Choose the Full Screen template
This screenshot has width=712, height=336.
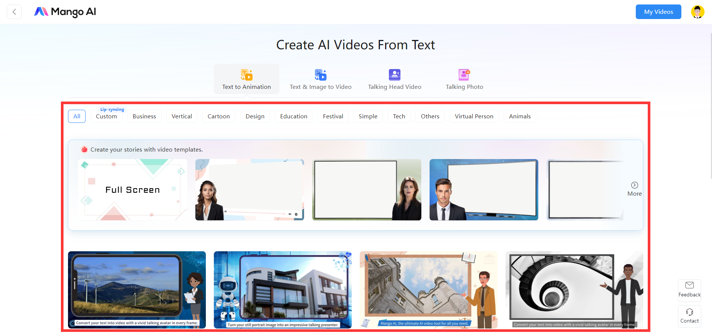133,190
